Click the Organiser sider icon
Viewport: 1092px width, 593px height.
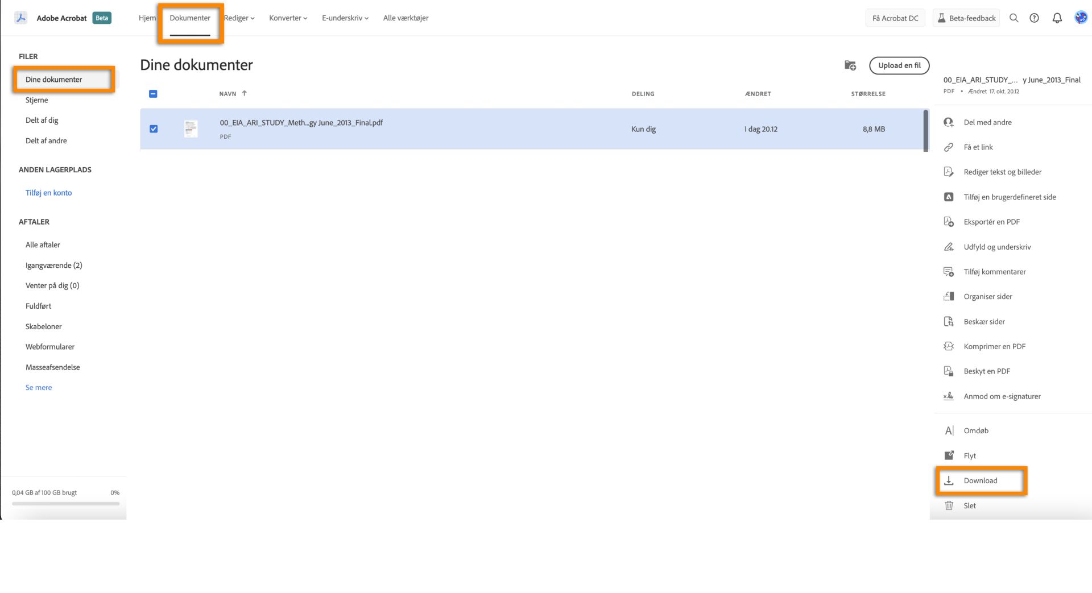click(949, 296)
